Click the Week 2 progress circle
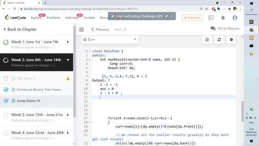 pos(6,60)
